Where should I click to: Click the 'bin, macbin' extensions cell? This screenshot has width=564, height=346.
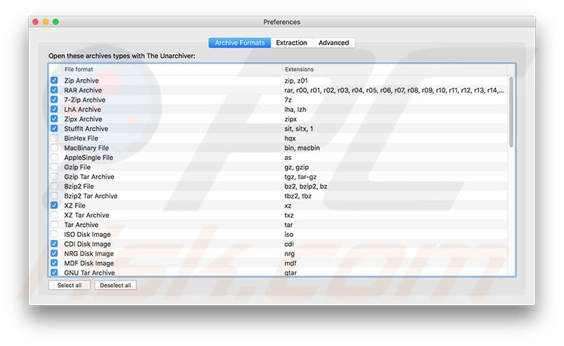[x=302, y=148]
